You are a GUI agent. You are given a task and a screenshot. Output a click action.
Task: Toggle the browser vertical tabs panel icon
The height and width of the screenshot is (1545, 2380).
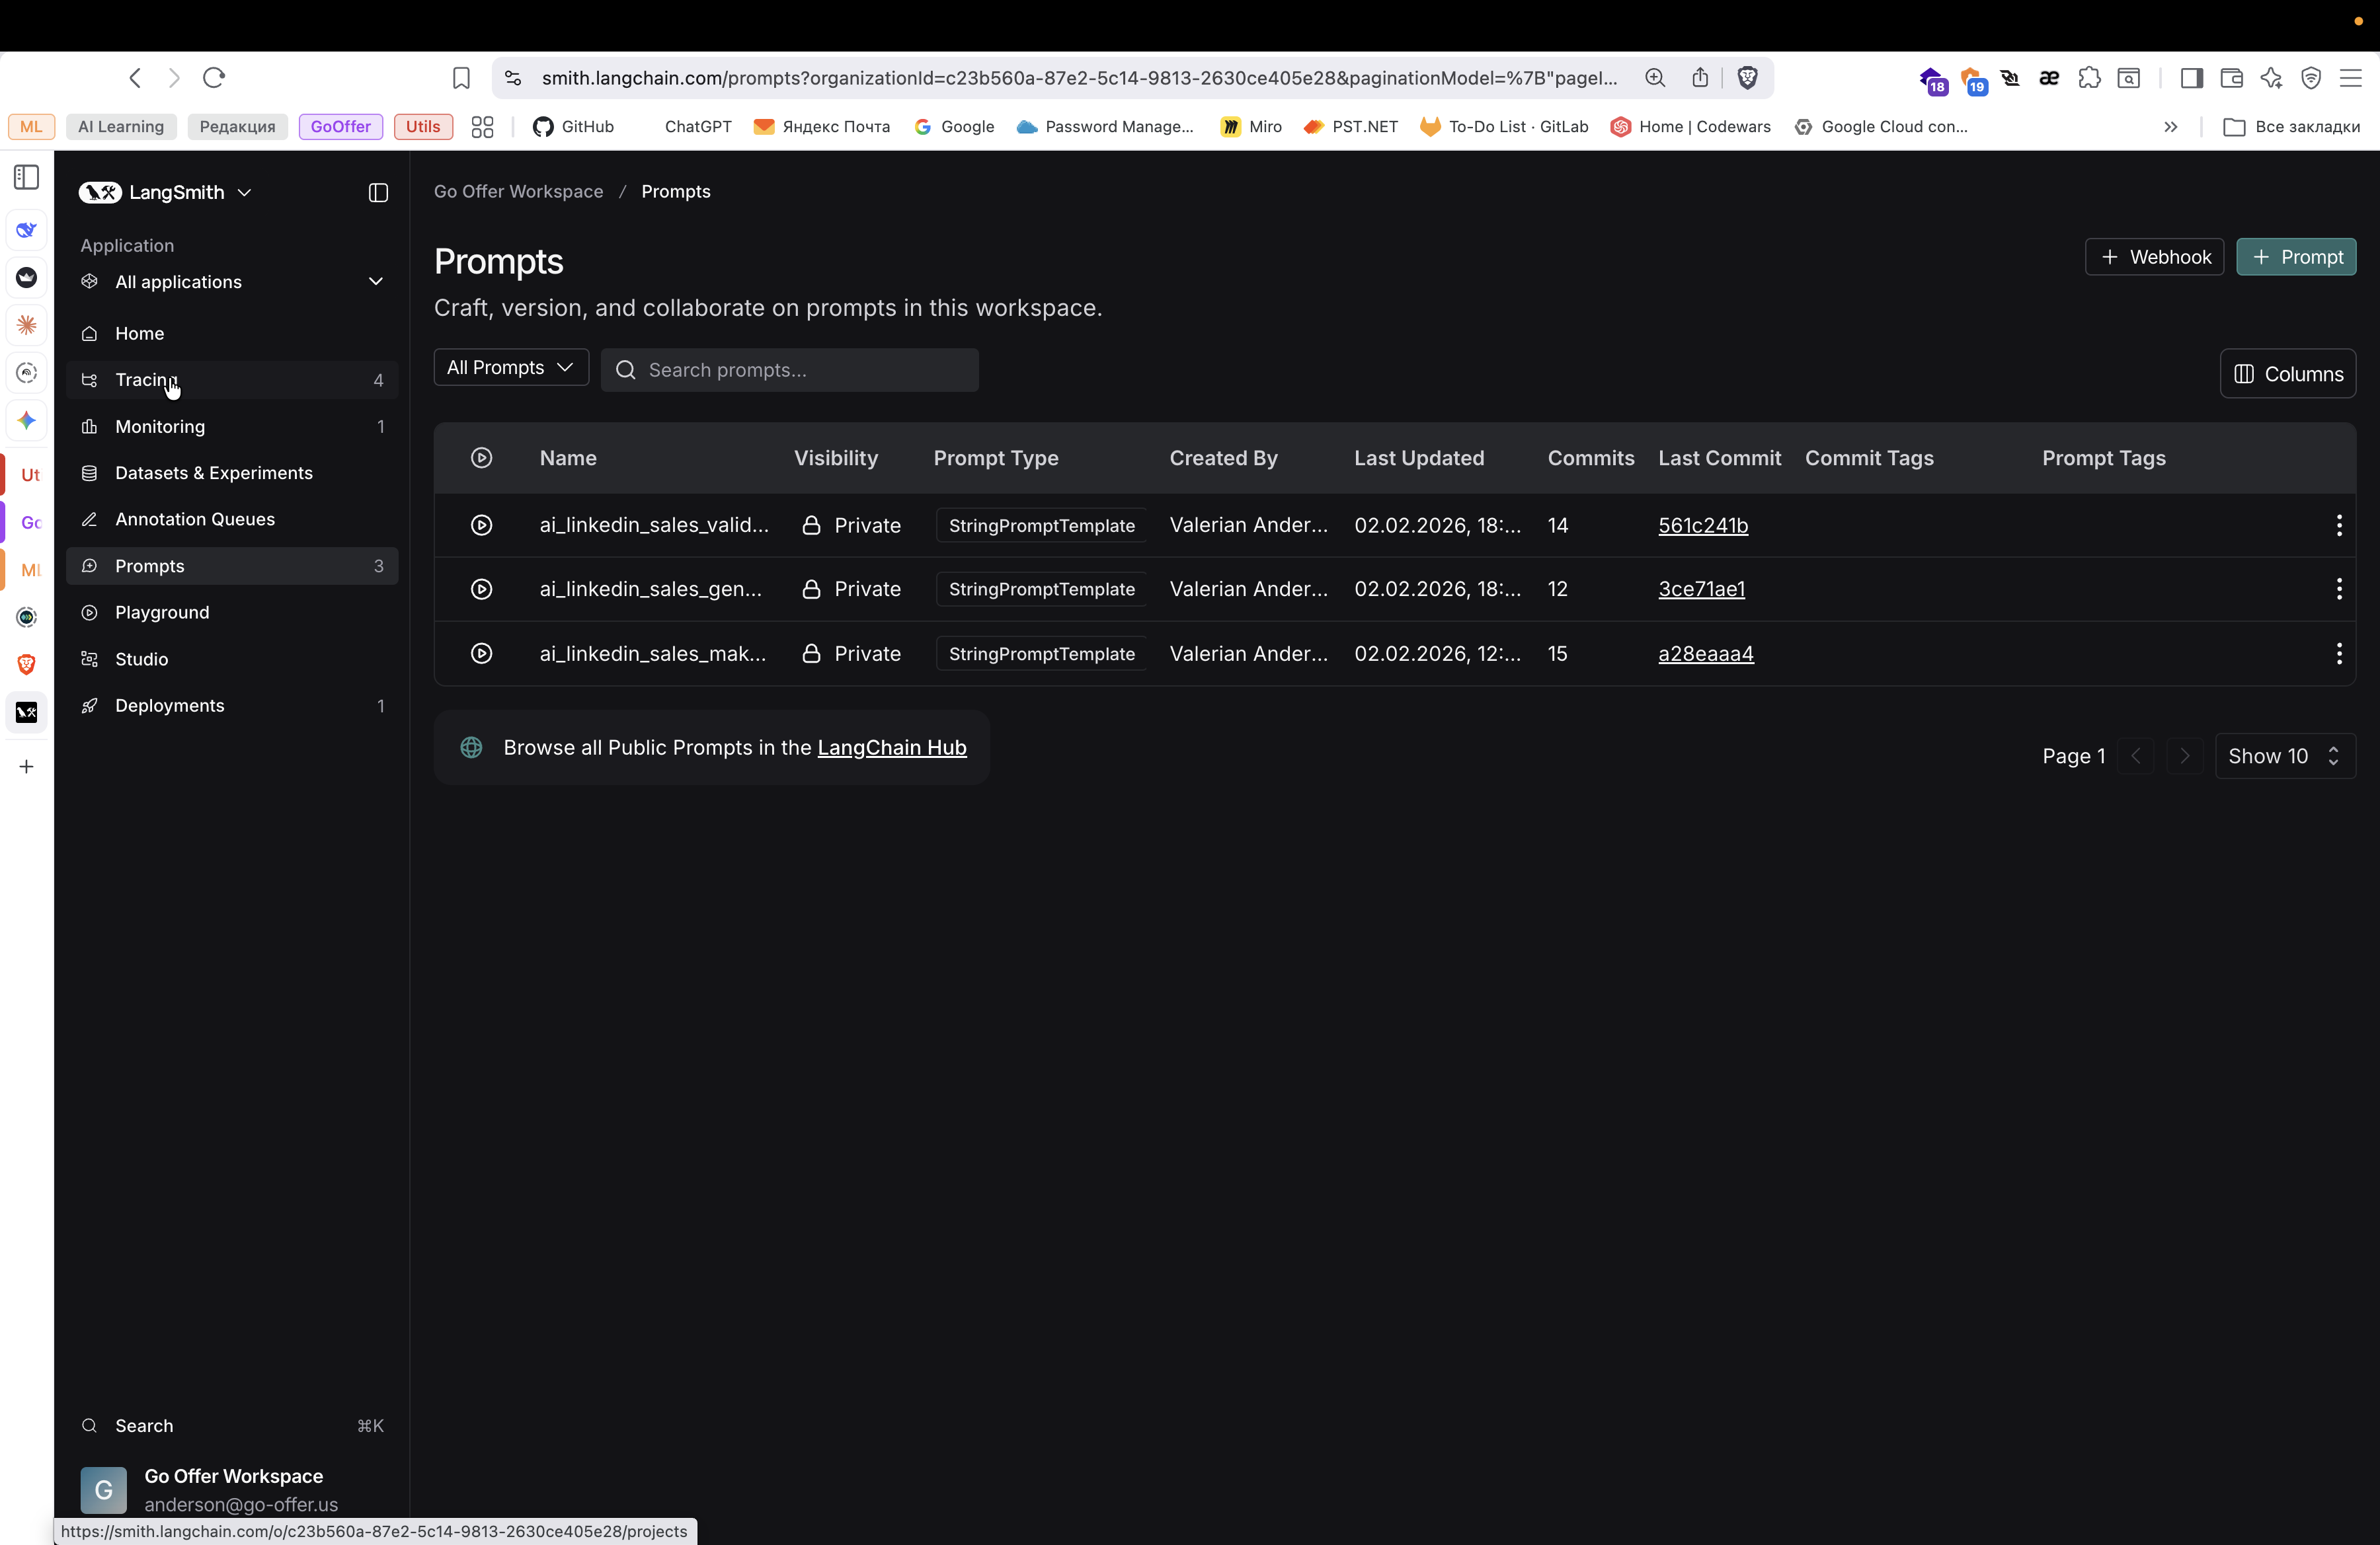coord(27,178)
